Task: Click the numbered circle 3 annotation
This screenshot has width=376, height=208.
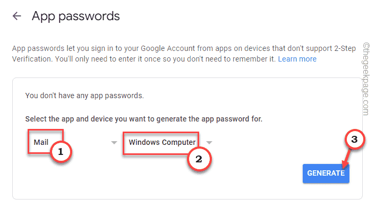Action: click(x=355, y=140)
